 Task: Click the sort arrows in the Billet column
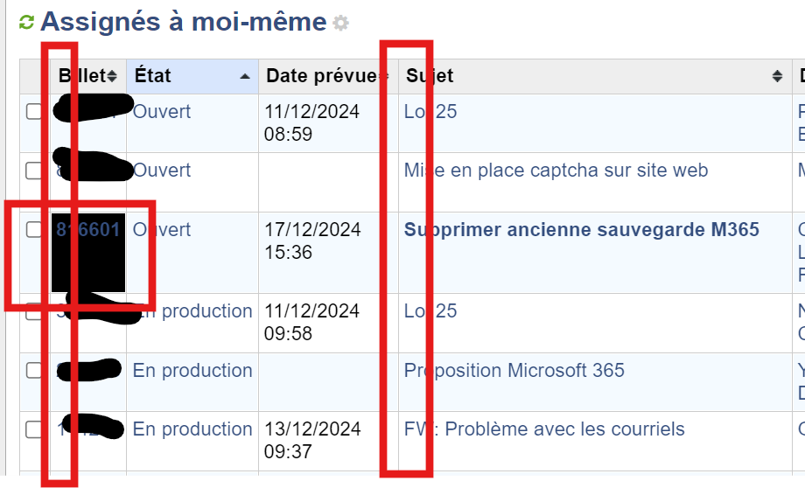pyautogui.click(x=112, y=76)
